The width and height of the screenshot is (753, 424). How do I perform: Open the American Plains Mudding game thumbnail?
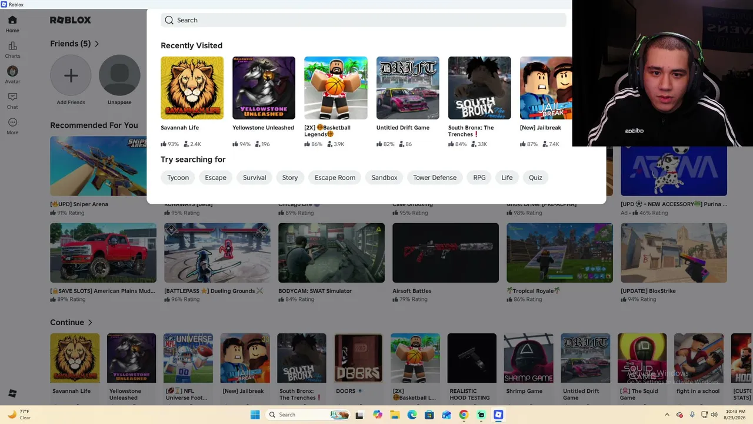click(x=103, y=253)
